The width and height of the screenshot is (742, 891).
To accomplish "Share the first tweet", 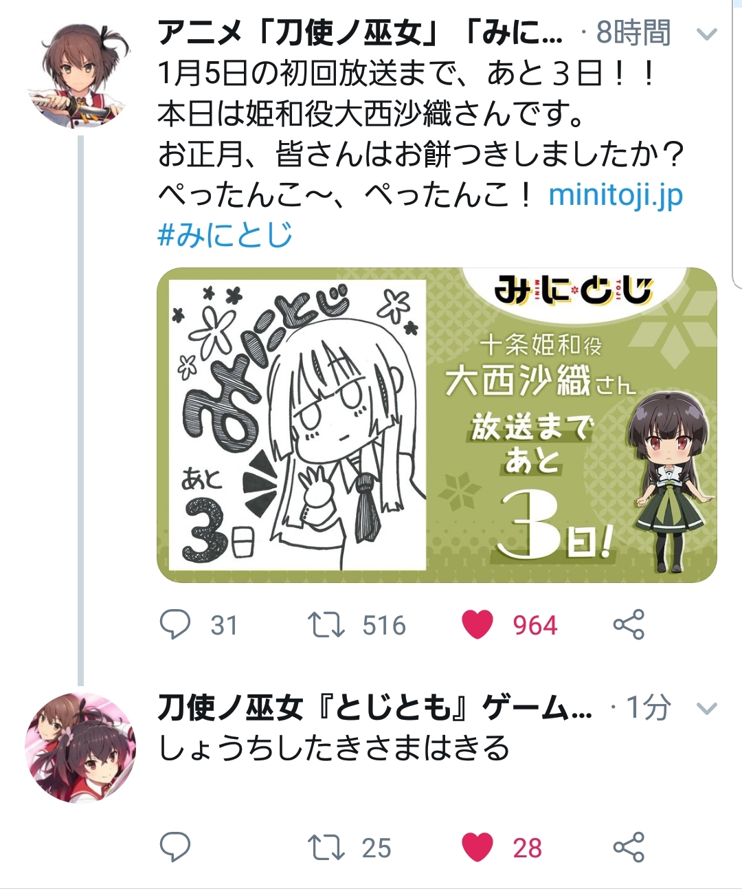I will pyautogui.click(x=629, y=625).
